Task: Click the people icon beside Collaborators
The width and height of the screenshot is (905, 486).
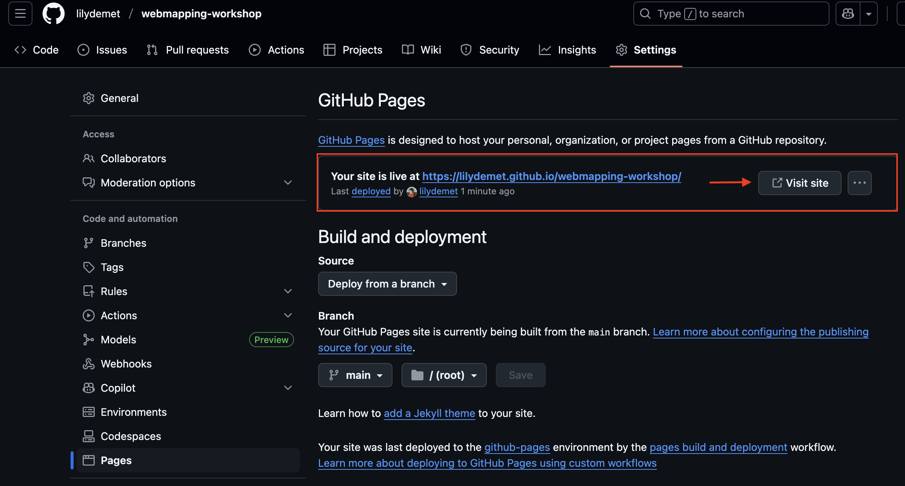Action: [x=88, y=158]
